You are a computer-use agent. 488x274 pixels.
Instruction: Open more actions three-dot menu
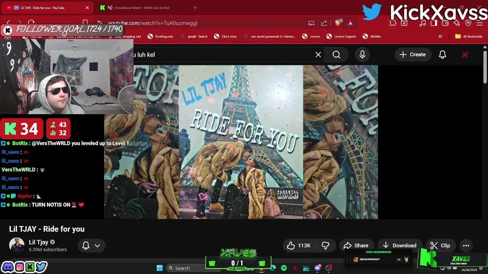[466, 245]
